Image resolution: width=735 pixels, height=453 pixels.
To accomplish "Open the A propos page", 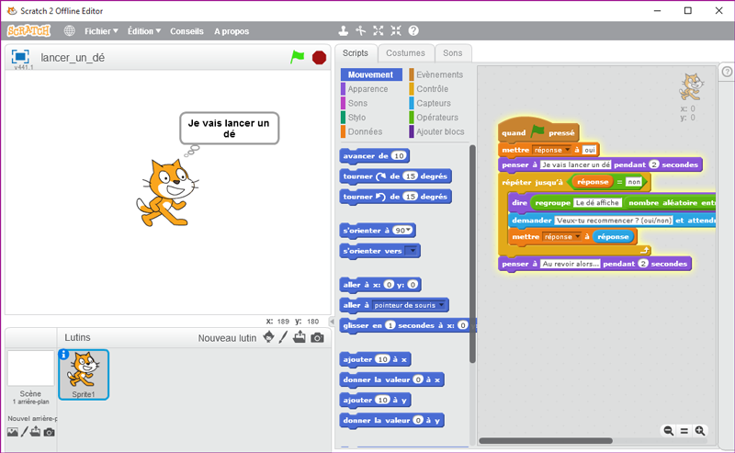I will pos(232,31).
